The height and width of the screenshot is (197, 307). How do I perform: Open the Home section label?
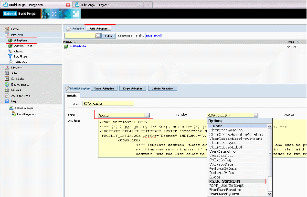click(x=15, y=29)
